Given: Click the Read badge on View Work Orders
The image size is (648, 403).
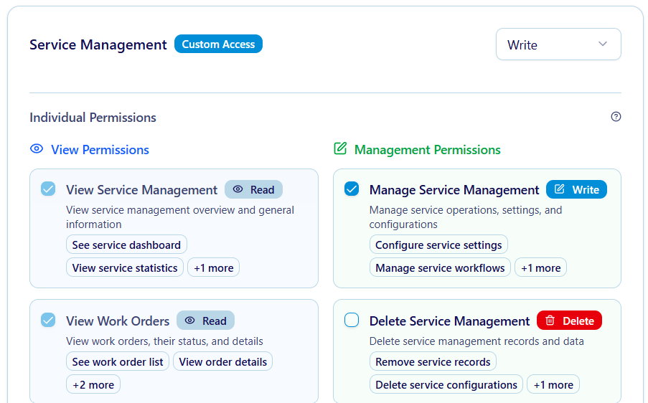Looking at the screenshot, I should (205, 321).
